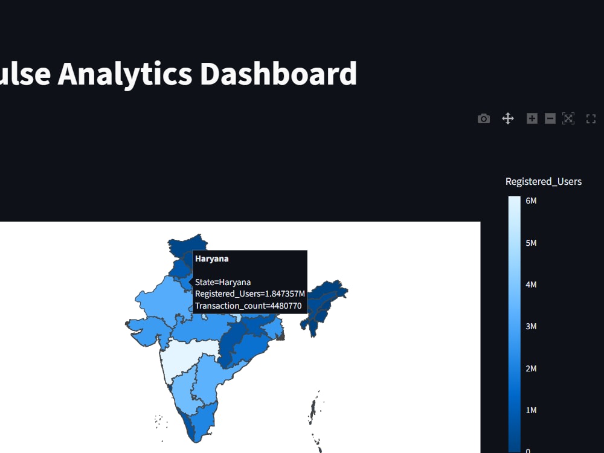Zoom in with the plus icon

tap(532, 118)
